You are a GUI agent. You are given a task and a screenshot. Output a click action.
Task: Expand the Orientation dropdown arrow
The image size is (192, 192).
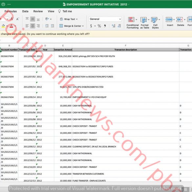point(51,19)
